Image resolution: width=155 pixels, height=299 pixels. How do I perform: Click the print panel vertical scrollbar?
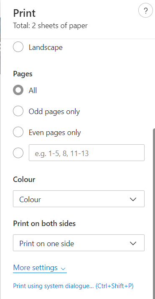click(x=154, y=213)
